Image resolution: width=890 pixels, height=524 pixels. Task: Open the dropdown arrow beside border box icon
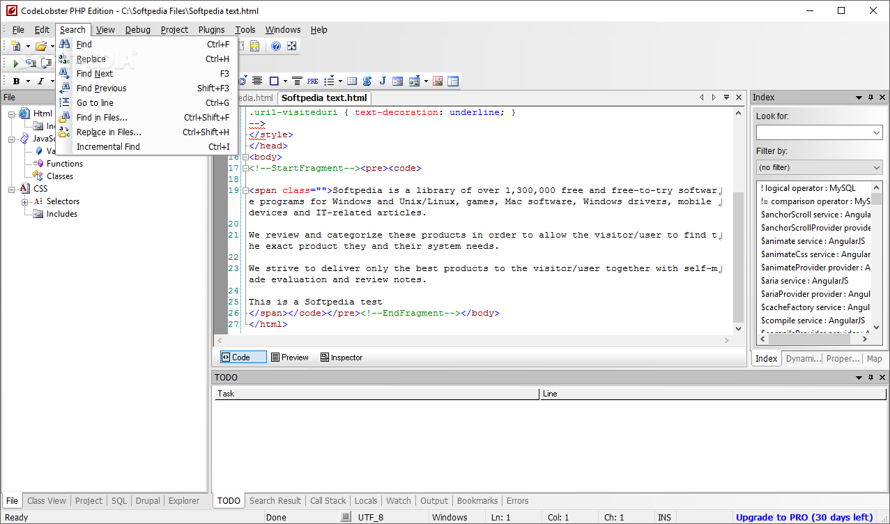(x=284, y=81)
